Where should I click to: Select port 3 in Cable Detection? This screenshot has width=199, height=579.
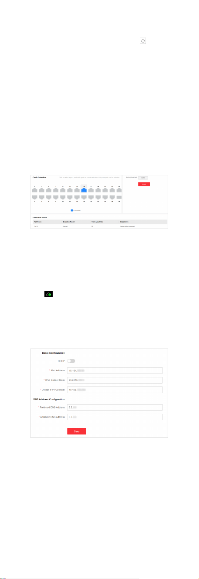tap(42, 190)
